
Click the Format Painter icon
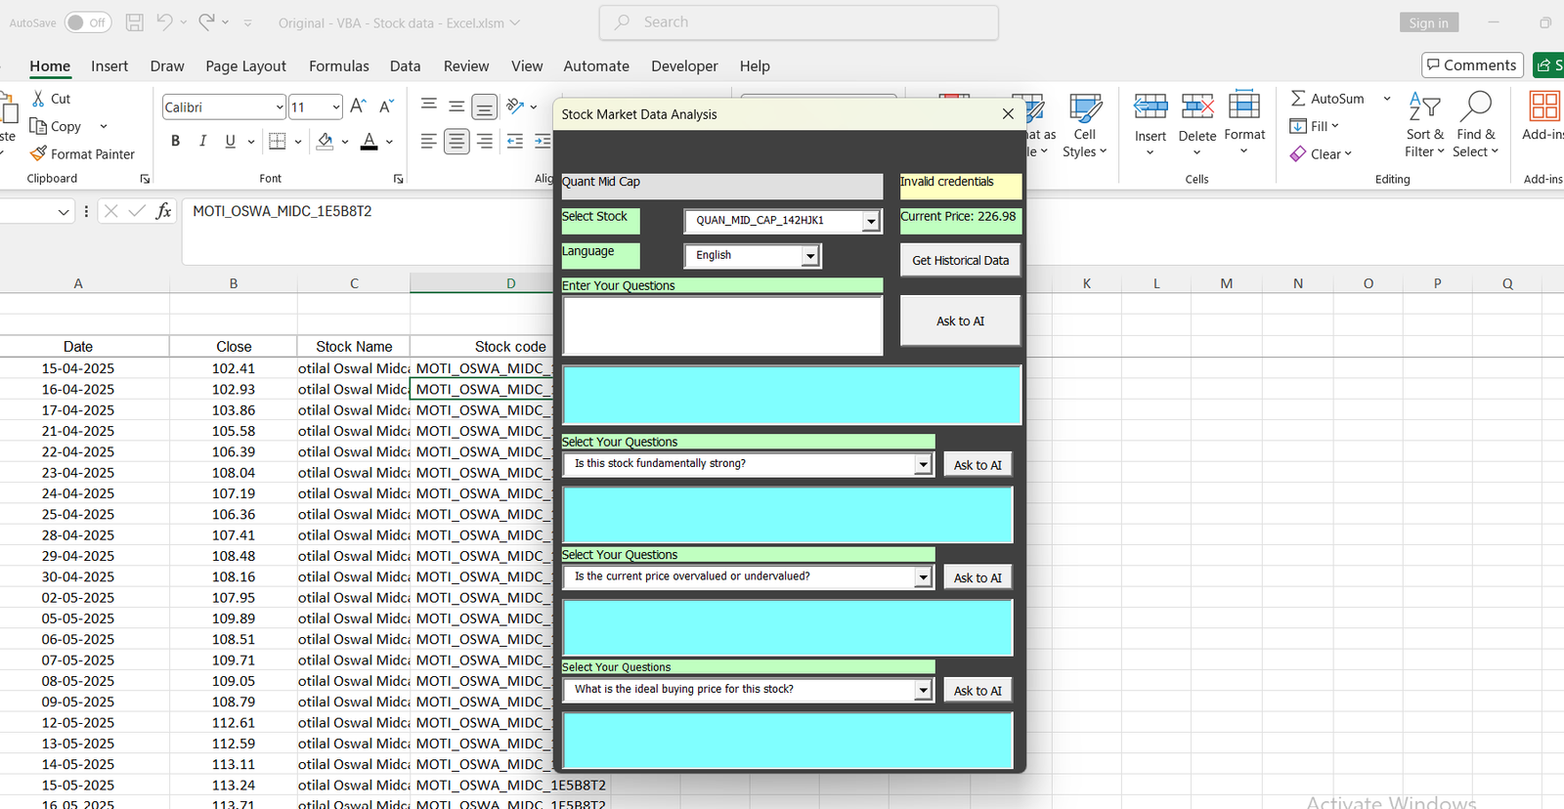coord(39,154)
